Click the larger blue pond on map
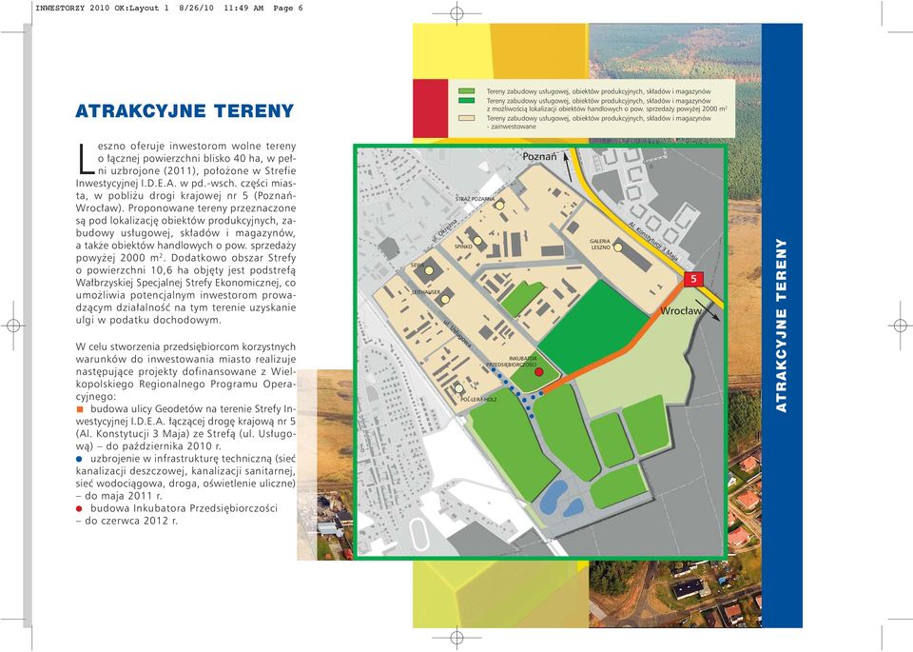The width and height of the screenshot is (913, 652). coord(553,497)
